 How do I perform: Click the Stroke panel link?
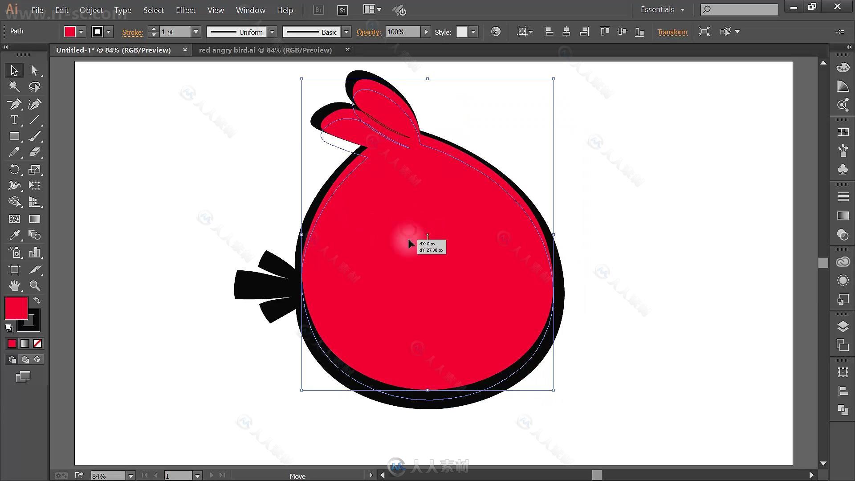tap(133, 32)
